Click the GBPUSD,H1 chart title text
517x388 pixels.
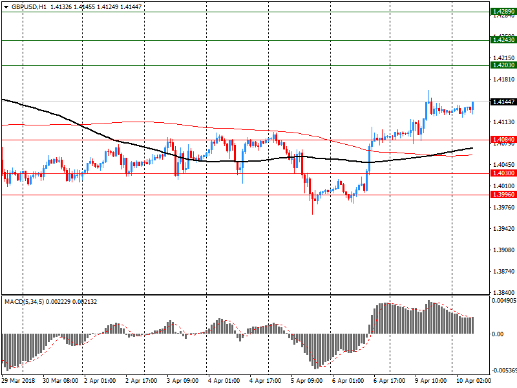(29, 7)
